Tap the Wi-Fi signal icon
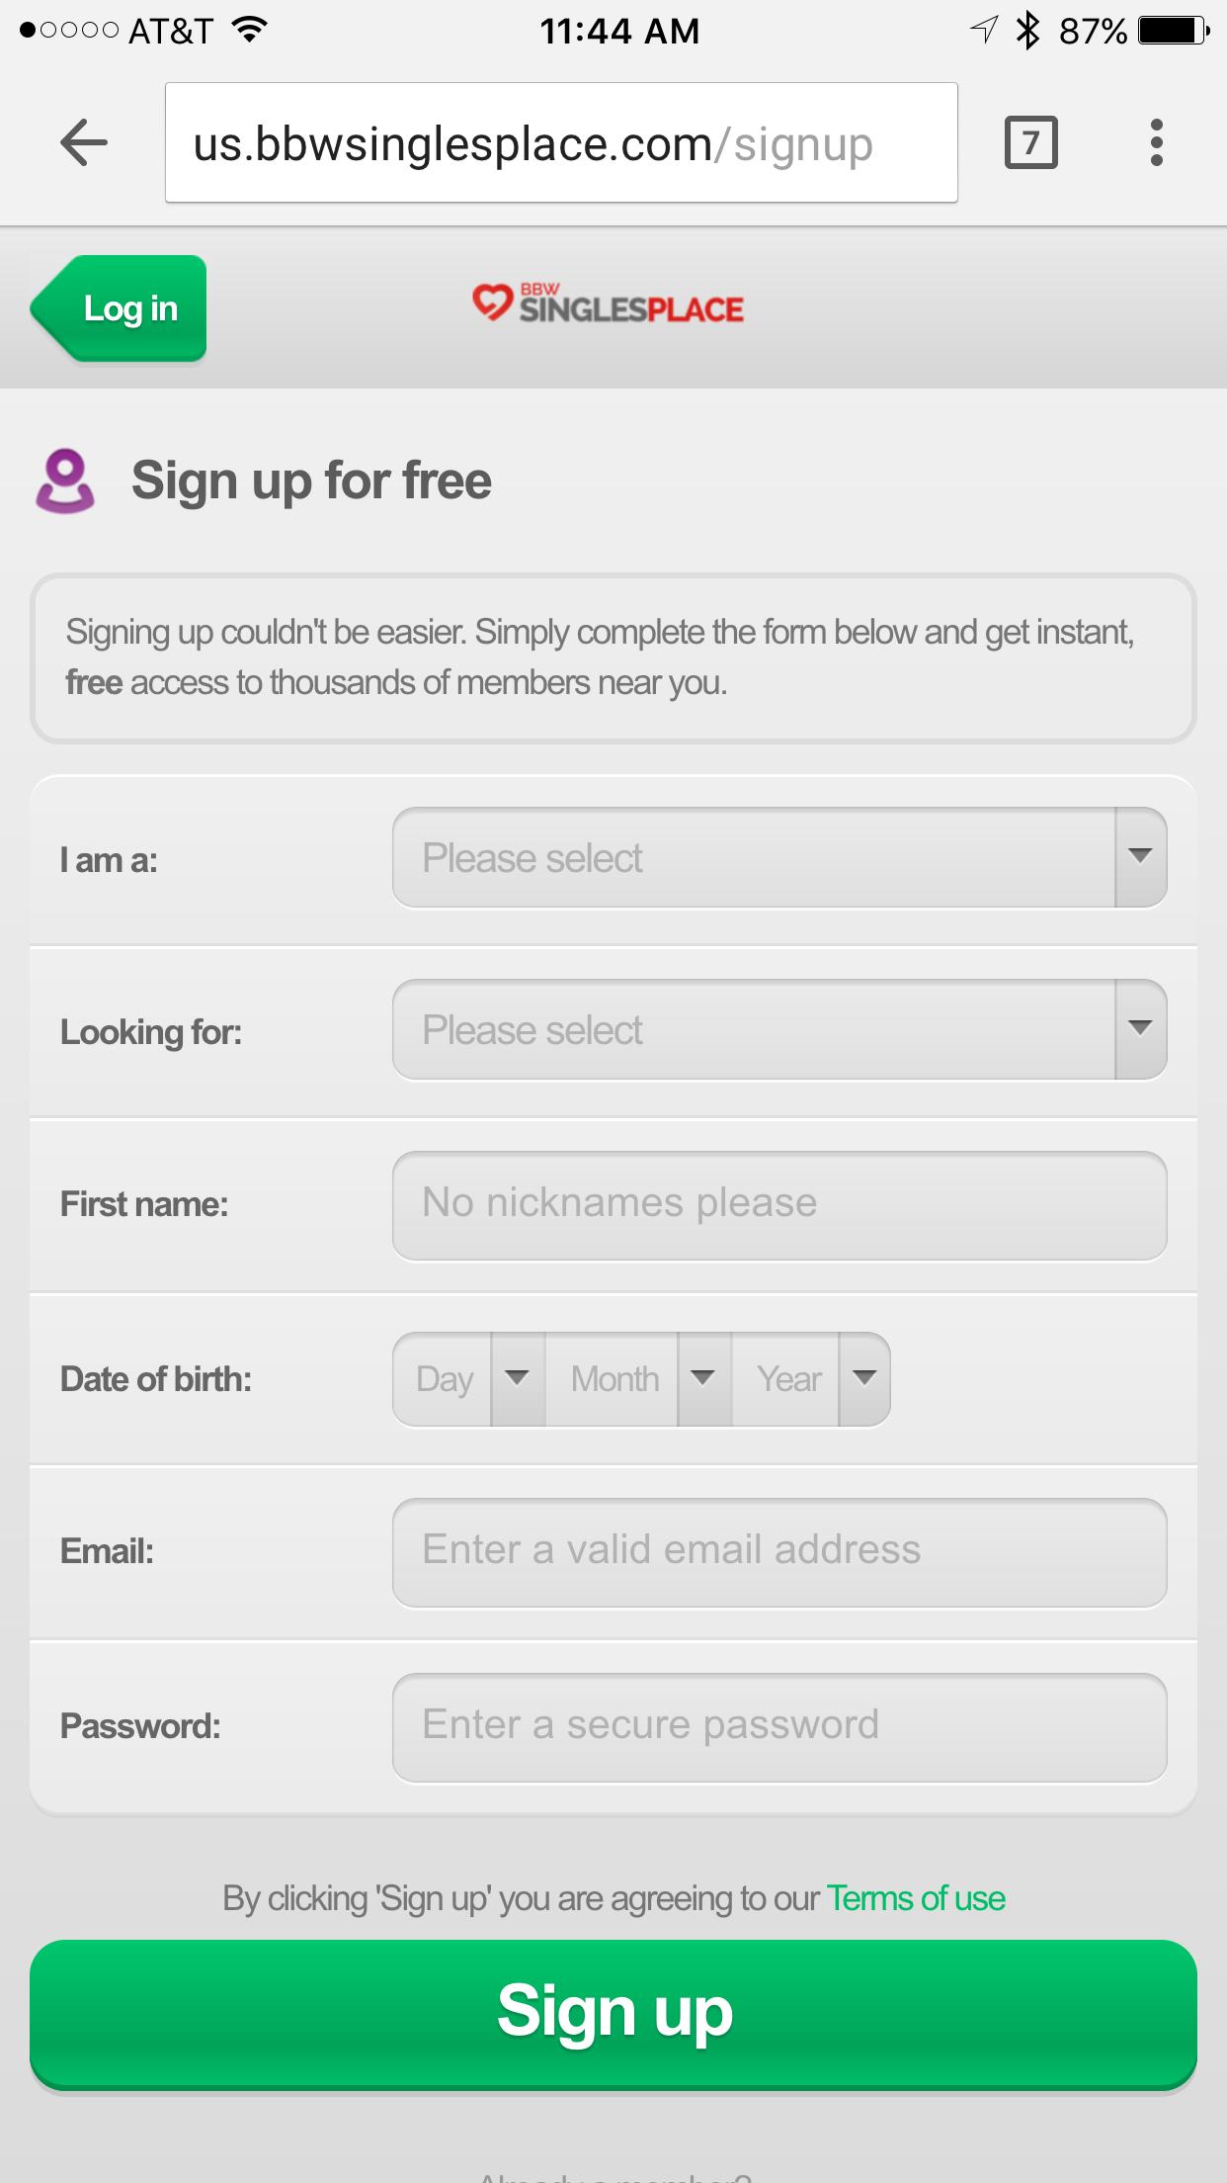Screen dimensions: 1227x2183 [251, 32]
